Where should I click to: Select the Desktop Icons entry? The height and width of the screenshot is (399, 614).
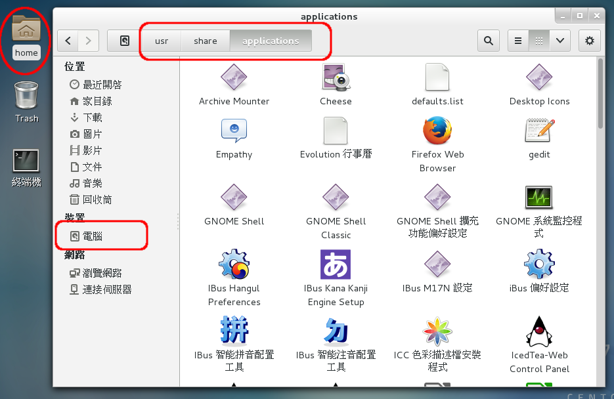click(539, 77)
